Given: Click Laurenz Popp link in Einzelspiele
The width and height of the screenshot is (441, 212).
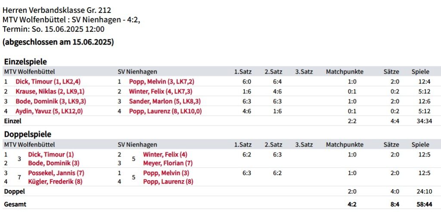Looking at the screenshot, I should [165, 111].
